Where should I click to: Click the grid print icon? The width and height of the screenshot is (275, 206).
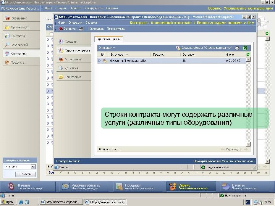[237, 48]
